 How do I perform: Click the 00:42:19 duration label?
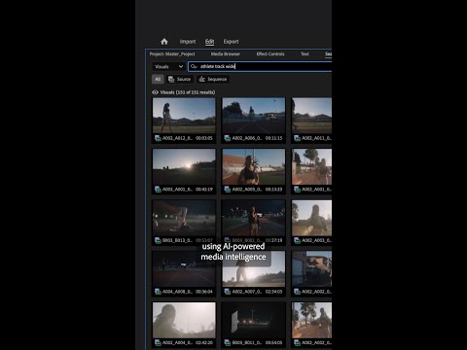pyautogui.click(x=204, y=190)
